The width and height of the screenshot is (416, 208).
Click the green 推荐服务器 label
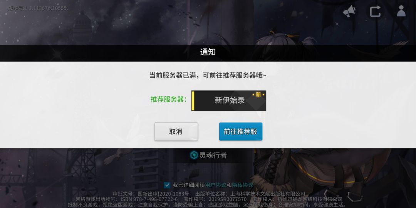tap(168, 99)
